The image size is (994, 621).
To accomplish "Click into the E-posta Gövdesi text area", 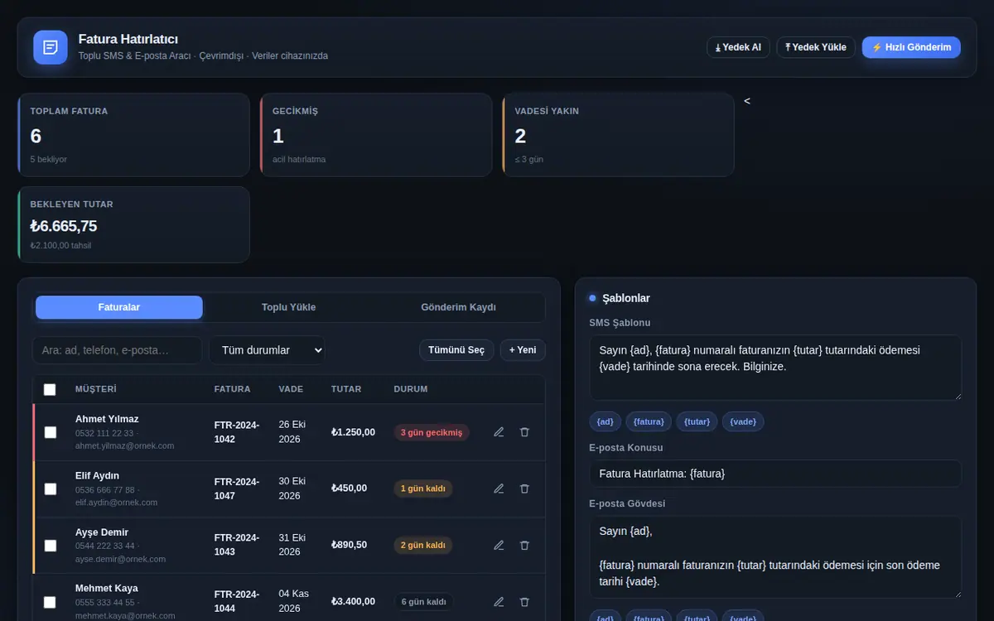I will pyautogui.click(x=775, y=557).
